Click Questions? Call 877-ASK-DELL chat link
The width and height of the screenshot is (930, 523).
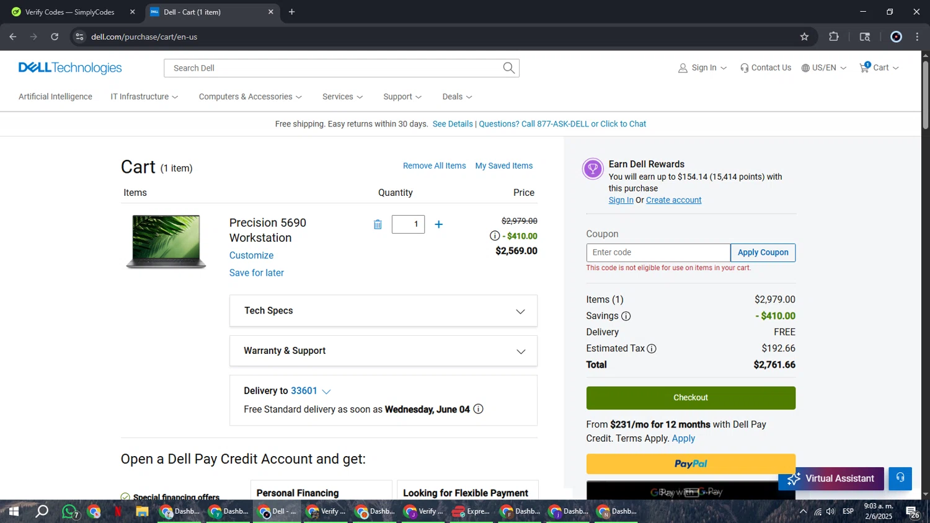(x=562, y=124)
